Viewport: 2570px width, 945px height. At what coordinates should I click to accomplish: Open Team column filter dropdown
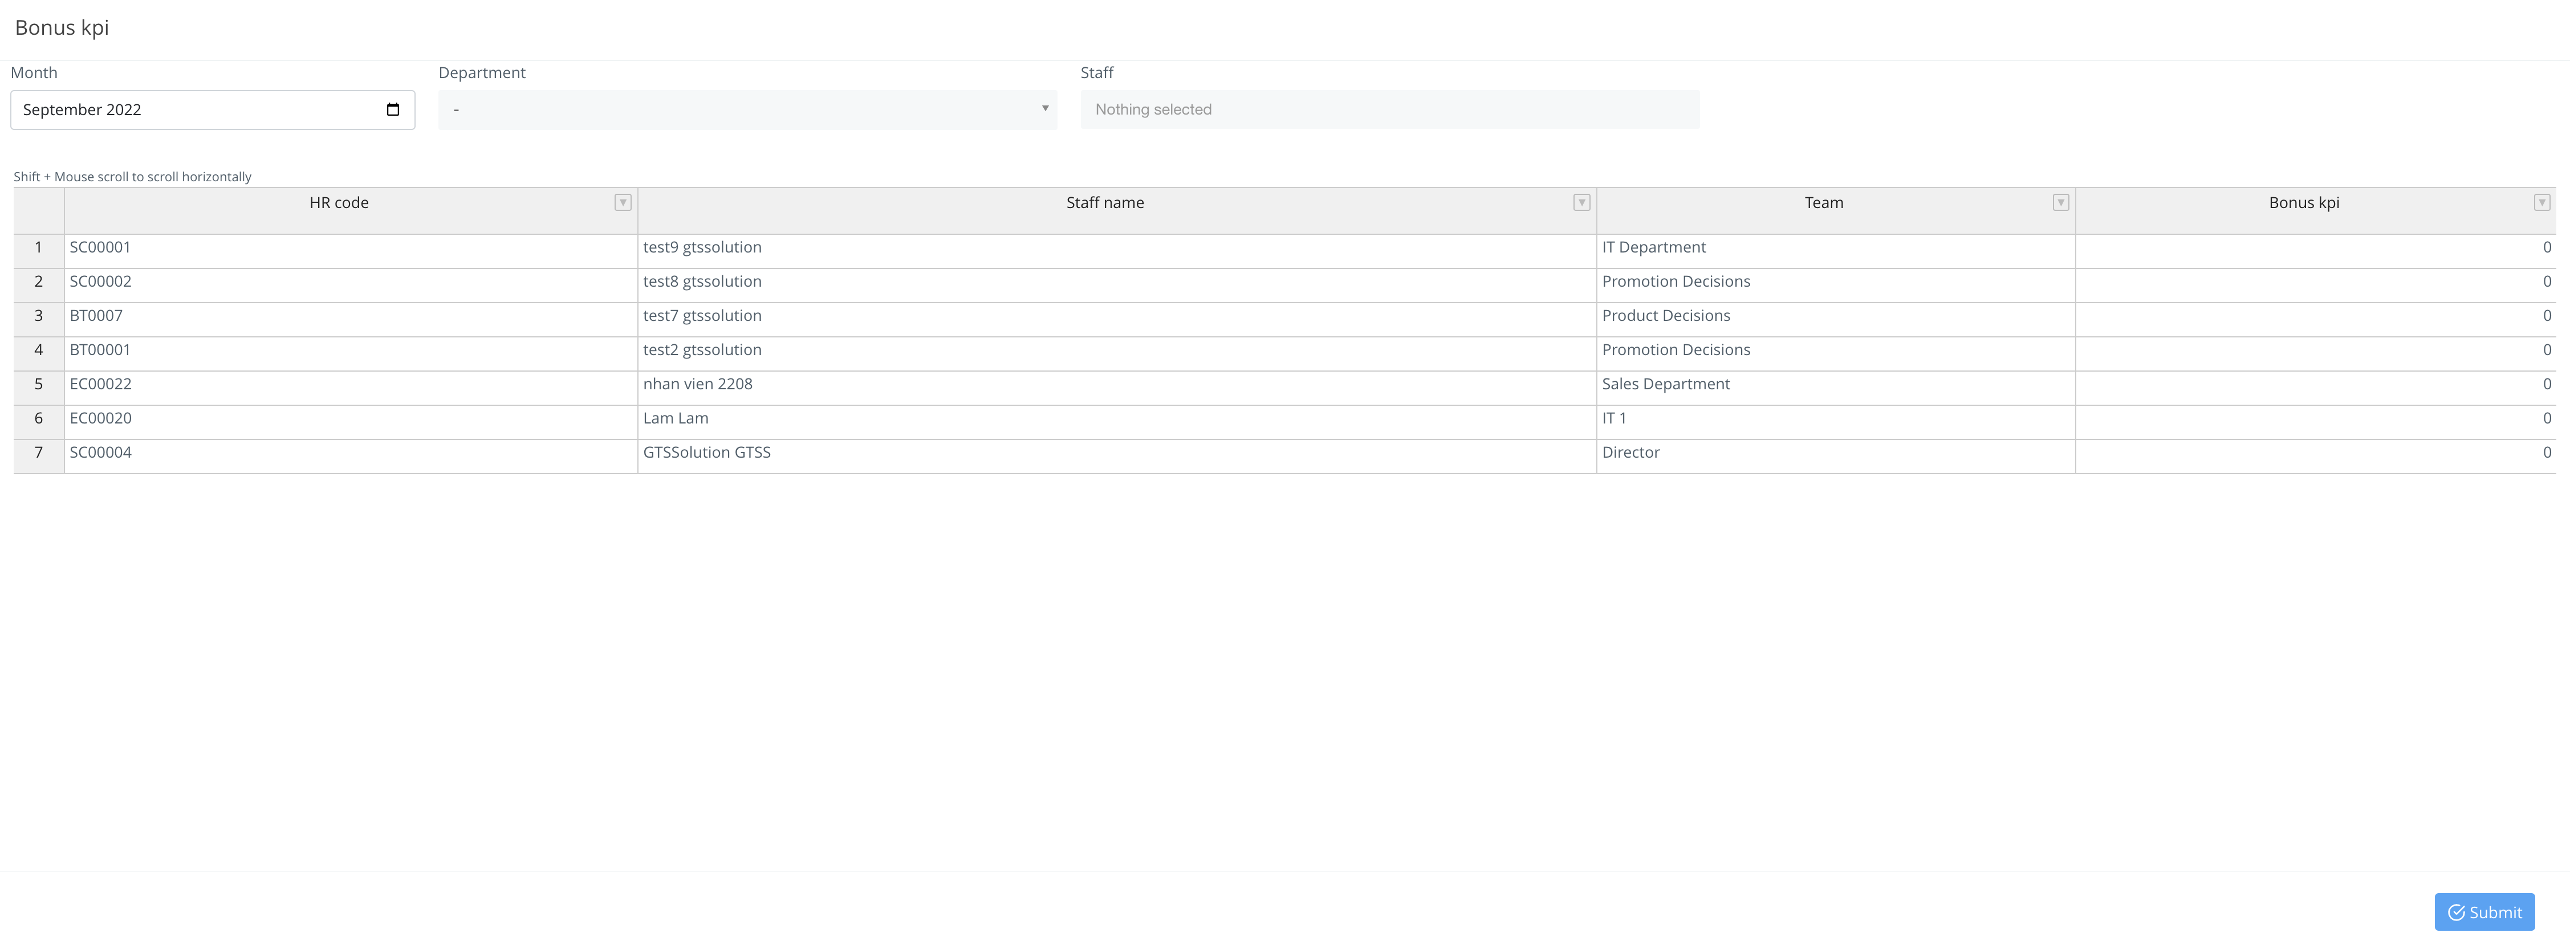[2060, 202]
